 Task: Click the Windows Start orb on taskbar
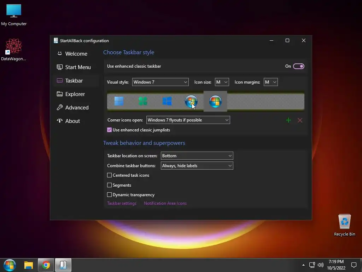coord(10,265)
